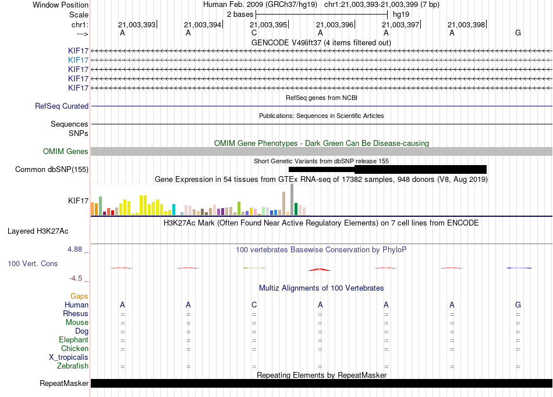This screenshot has width=553, height=397.
Task: Click the OMIM Genes track label
Action: click(x=65, y=152)
